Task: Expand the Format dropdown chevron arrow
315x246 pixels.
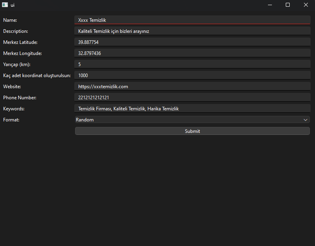Action: click(x=306, y=120)
